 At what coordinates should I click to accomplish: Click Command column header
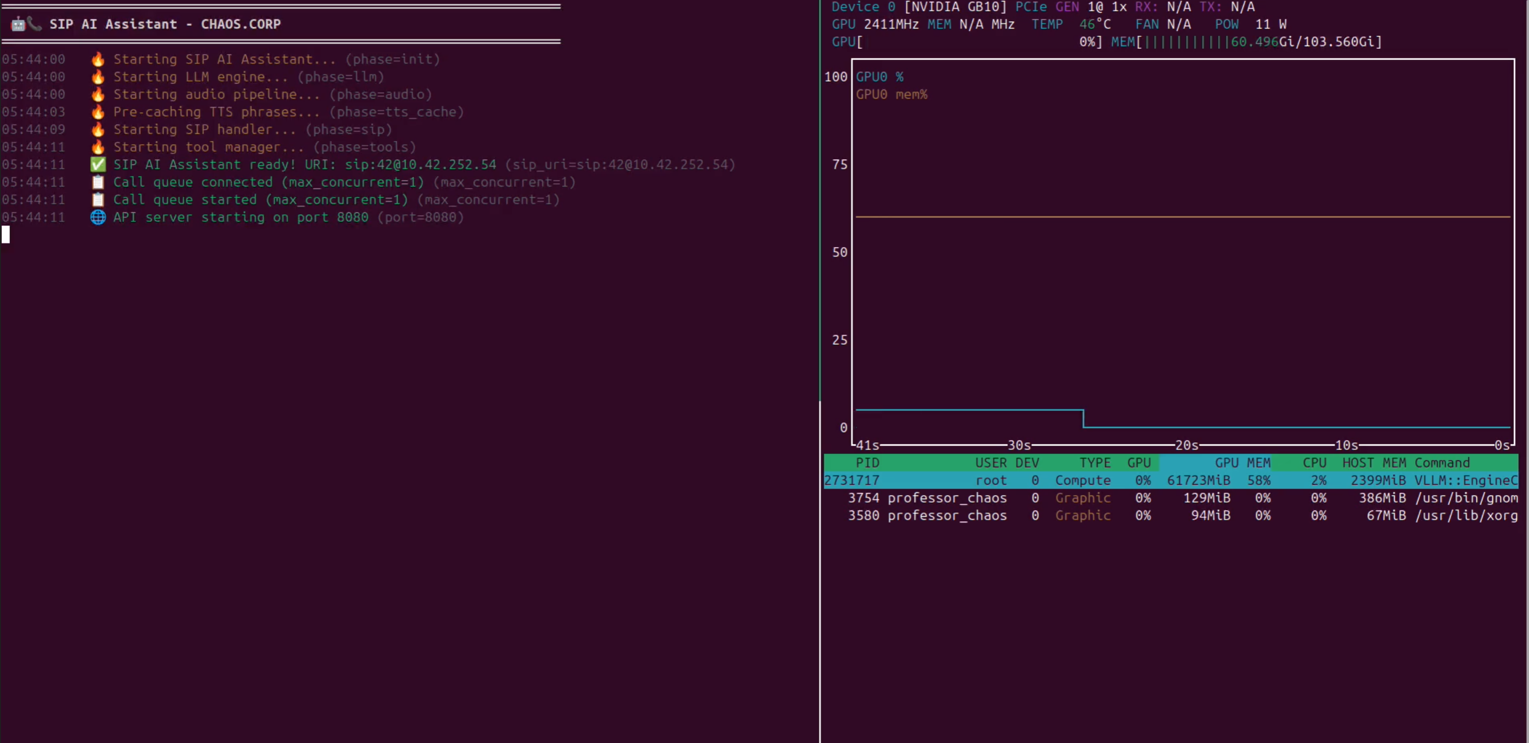point(1442,463)
